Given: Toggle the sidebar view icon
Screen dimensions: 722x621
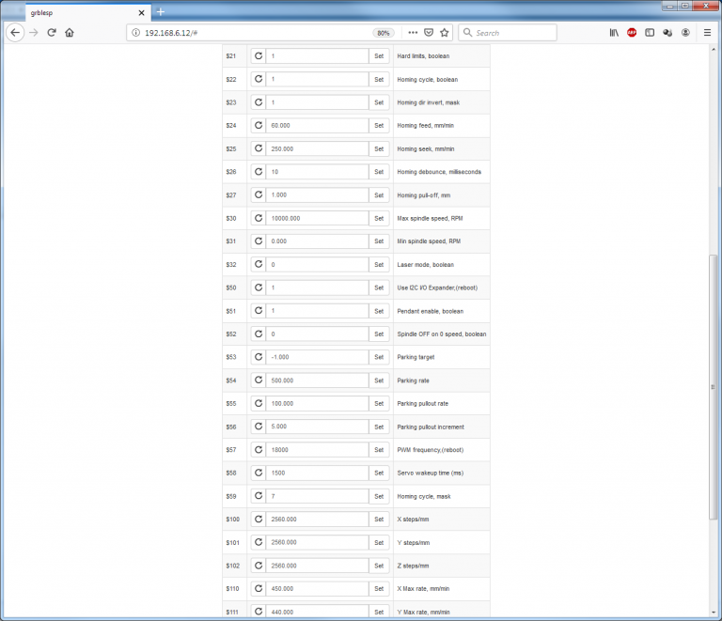Looking at the screenshot, I should click(x=650, y=33).
